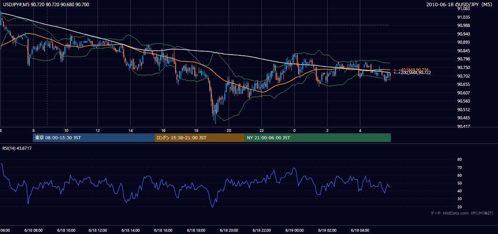The width and height of the screenshot is (498, 234).
Task: Click the bottom time label 6/19 02:00
Action: pos(327,230)
